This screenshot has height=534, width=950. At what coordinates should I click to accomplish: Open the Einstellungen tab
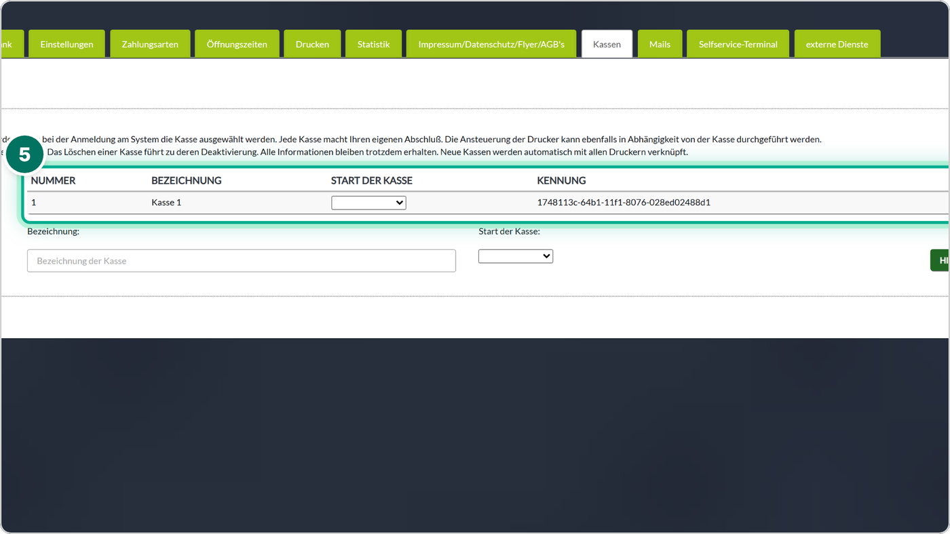pyautogui.click(x=66, y=44)
